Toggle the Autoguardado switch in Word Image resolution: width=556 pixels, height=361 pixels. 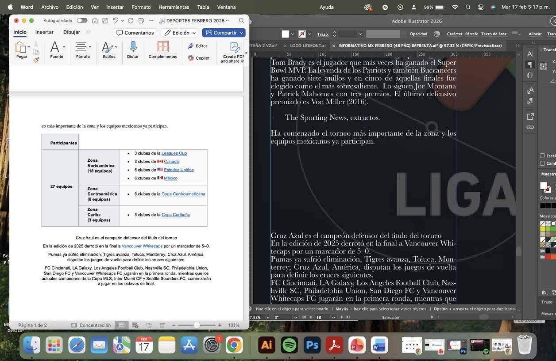tap(82, 21)
